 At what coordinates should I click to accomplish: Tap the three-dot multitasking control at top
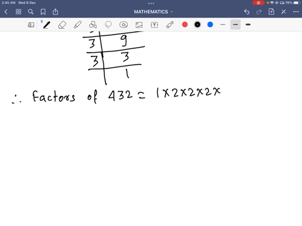151,3
